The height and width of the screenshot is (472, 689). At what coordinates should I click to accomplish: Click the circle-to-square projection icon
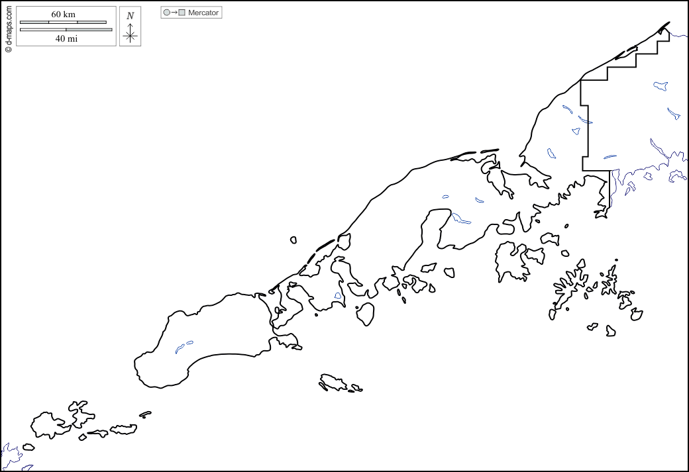[x=174, y=13]
